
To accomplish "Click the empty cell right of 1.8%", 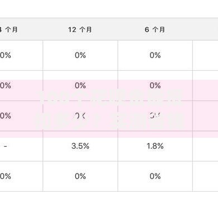I will tap(205, 146).
